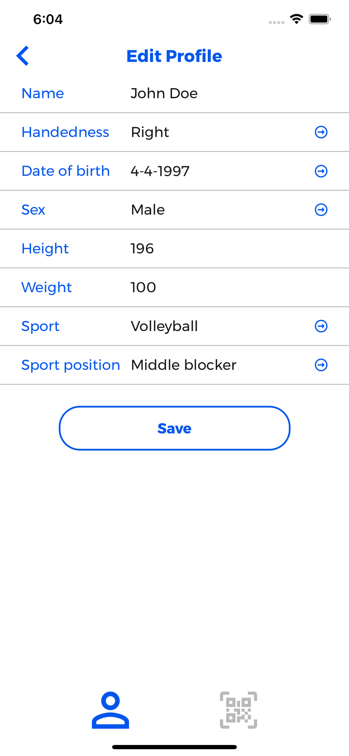349x756 pixels.
Task: Tap the Wi-Fi status icon
Action: (296, 19)
